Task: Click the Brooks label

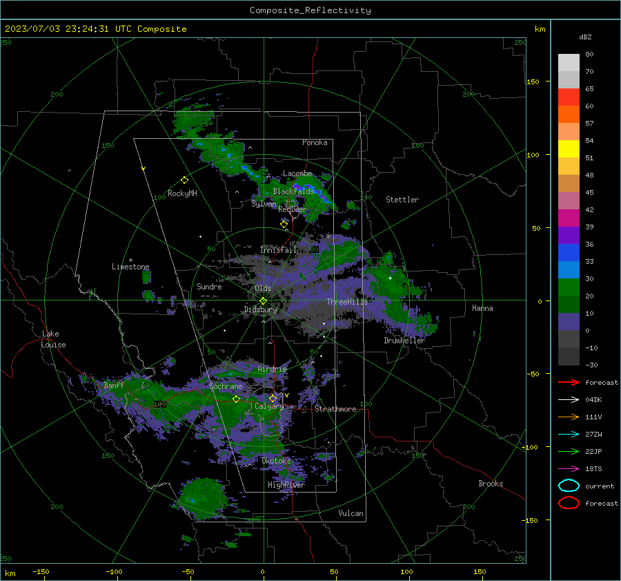Action: [x=491, y=484]
